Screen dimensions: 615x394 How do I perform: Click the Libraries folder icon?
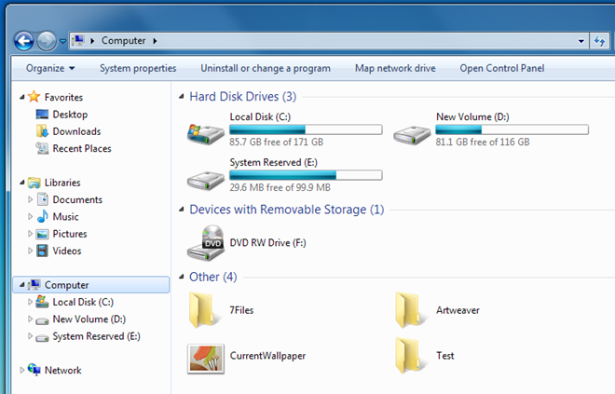(x=34, y=183)
